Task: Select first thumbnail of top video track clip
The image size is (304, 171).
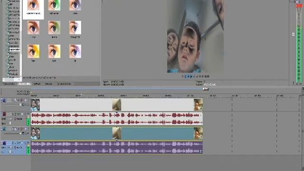Action: [35, 104]
